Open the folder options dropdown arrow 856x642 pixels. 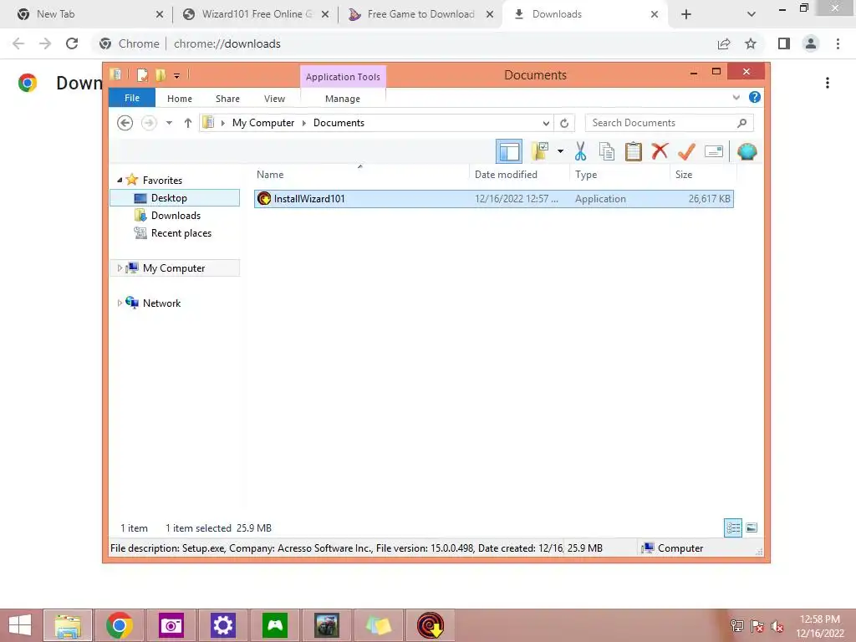point(560,151)
